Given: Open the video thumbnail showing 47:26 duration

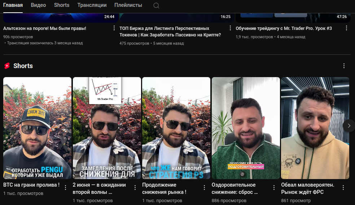Looking at the screenshot, I should [293, 18].
